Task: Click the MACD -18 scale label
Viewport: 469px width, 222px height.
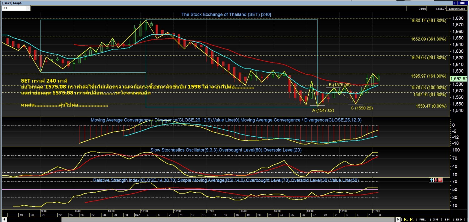Action: 456,143
